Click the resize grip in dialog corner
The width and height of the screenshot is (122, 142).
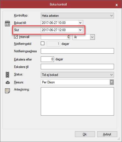pyautogui.click(x=119, y=139)
